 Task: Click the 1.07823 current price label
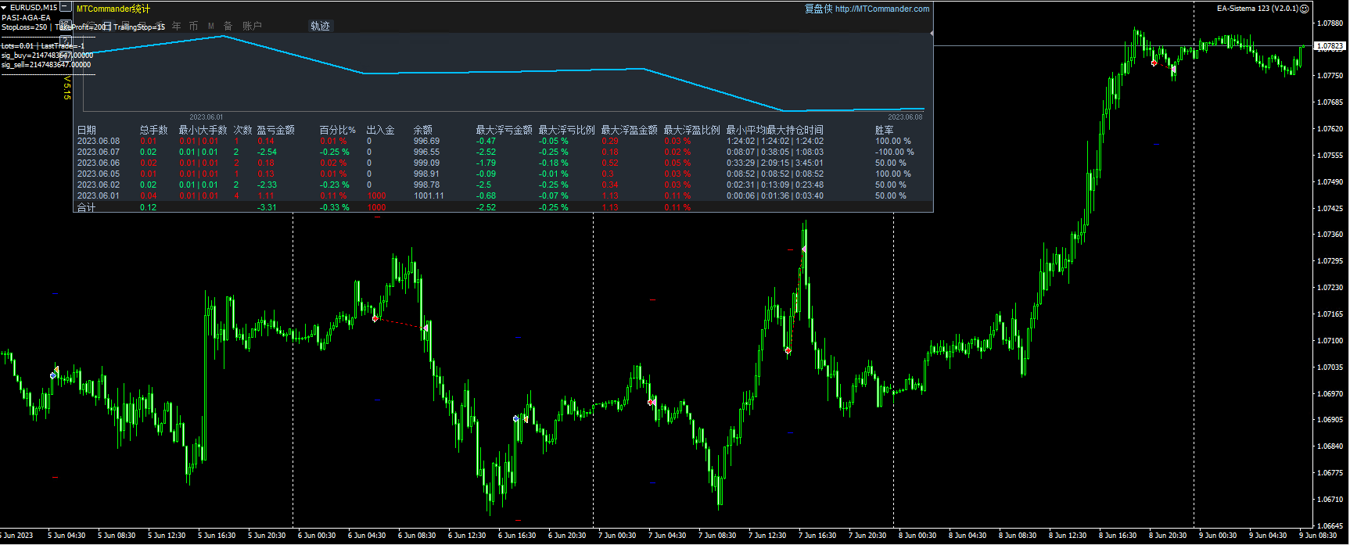pyautogui.click(x=1329, y=46)
